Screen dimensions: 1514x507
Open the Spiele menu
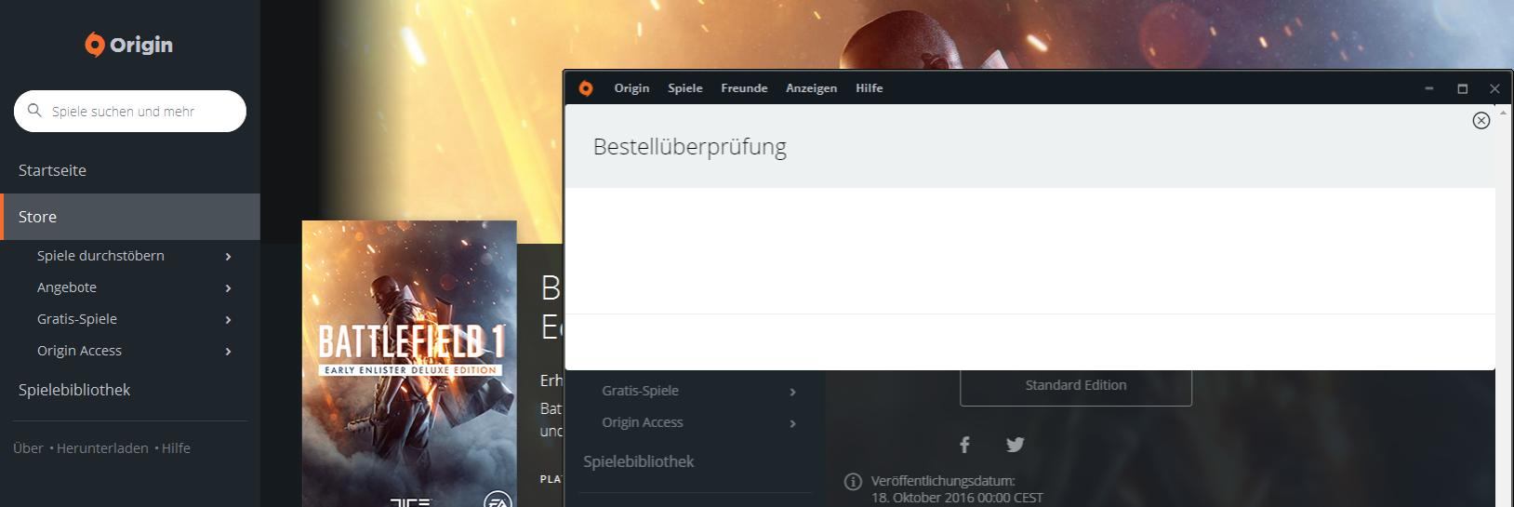(685, 88)
